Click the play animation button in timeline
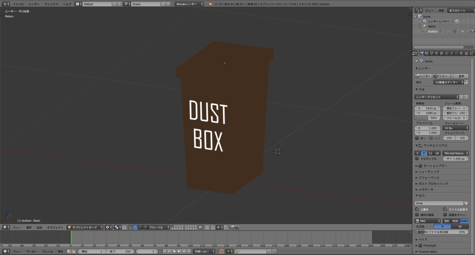 point(179,251)
